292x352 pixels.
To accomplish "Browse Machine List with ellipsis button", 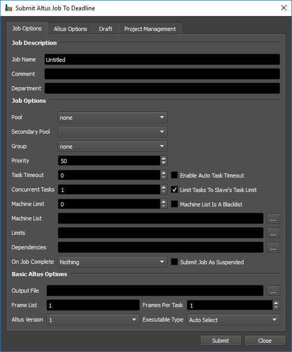I will coord(273,219).
